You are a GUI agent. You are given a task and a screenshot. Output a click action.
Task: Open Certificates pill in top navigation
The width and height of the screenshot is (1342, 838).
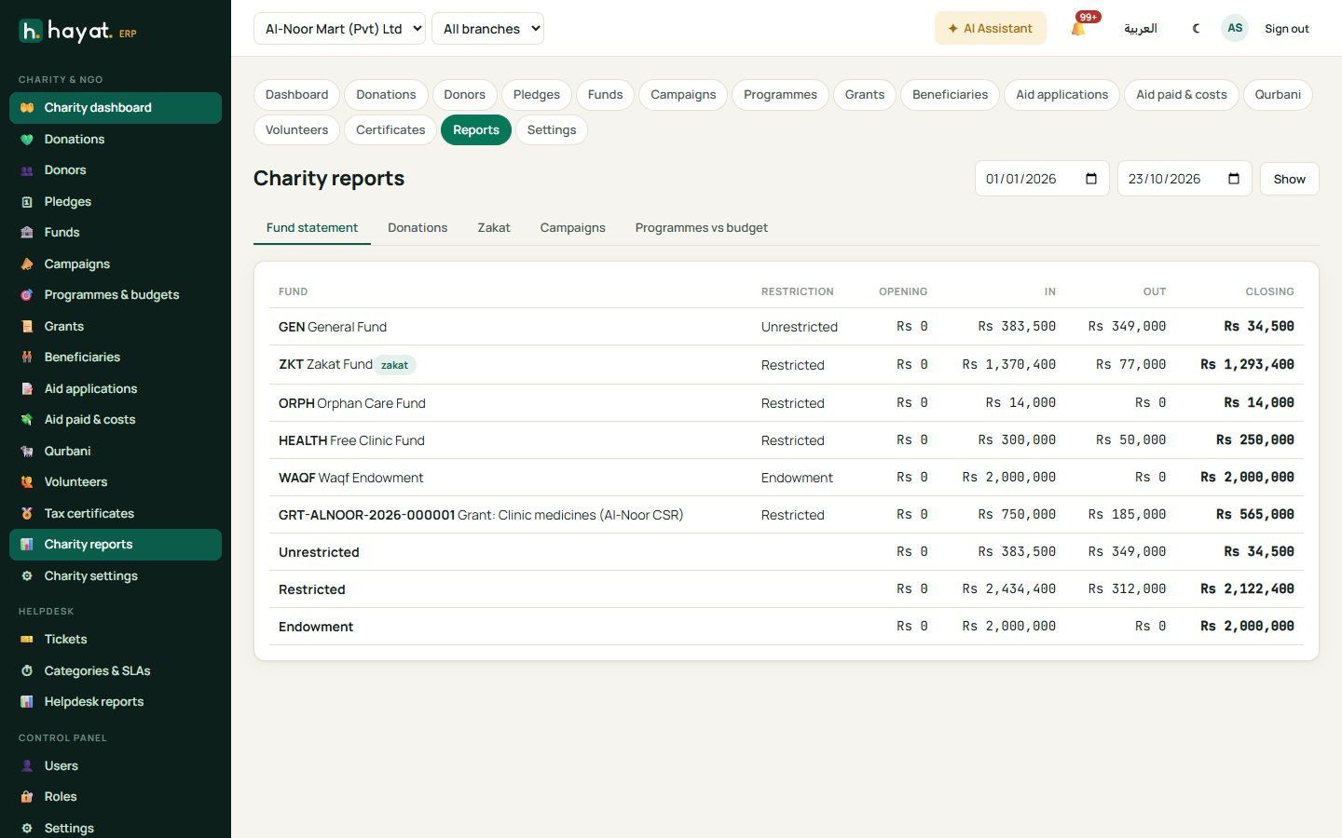coord(390,130)
